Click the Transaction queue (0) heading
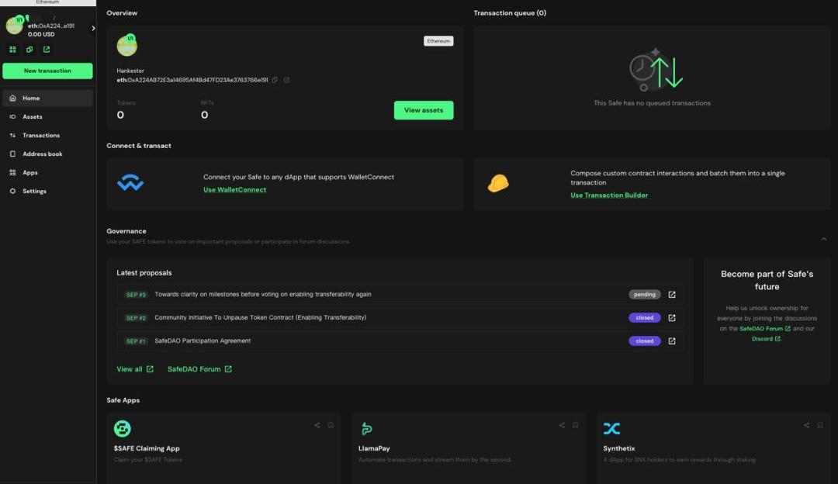Viewport: 838px width, 484px height. point(510,13)
